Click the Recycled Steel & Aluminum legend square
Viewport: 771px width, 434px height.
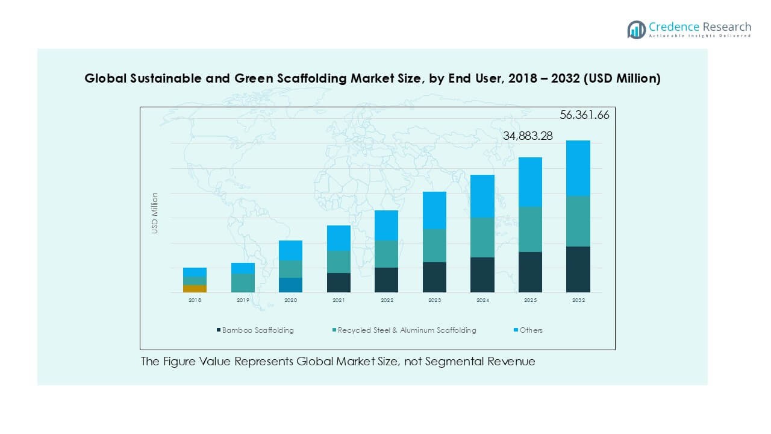[x=334, y=330]
